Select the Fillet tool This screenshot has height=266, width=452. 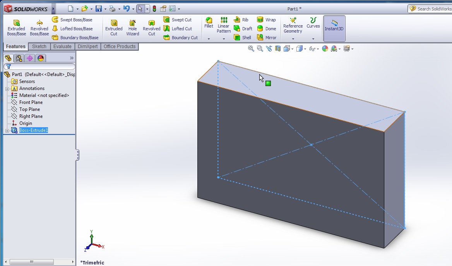click(209, 22)
